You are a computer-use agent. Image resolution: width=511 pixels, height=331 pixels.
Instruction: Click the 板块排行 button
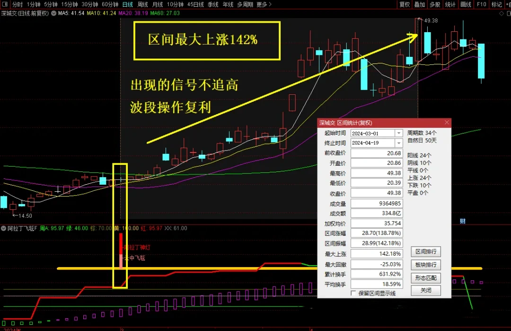pyautogui.click(x=424, y=265)
